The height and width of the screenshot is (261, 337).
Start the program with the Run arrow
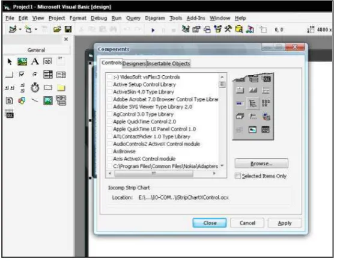[x=153, y=30]
